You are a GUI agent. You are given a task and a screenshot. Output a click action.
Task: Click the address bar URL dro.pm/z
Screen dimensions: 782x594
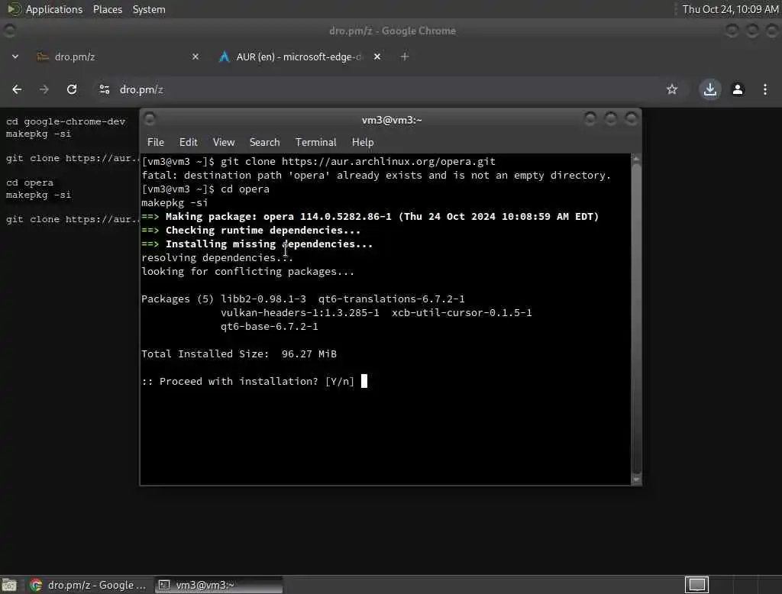[141, 90]
